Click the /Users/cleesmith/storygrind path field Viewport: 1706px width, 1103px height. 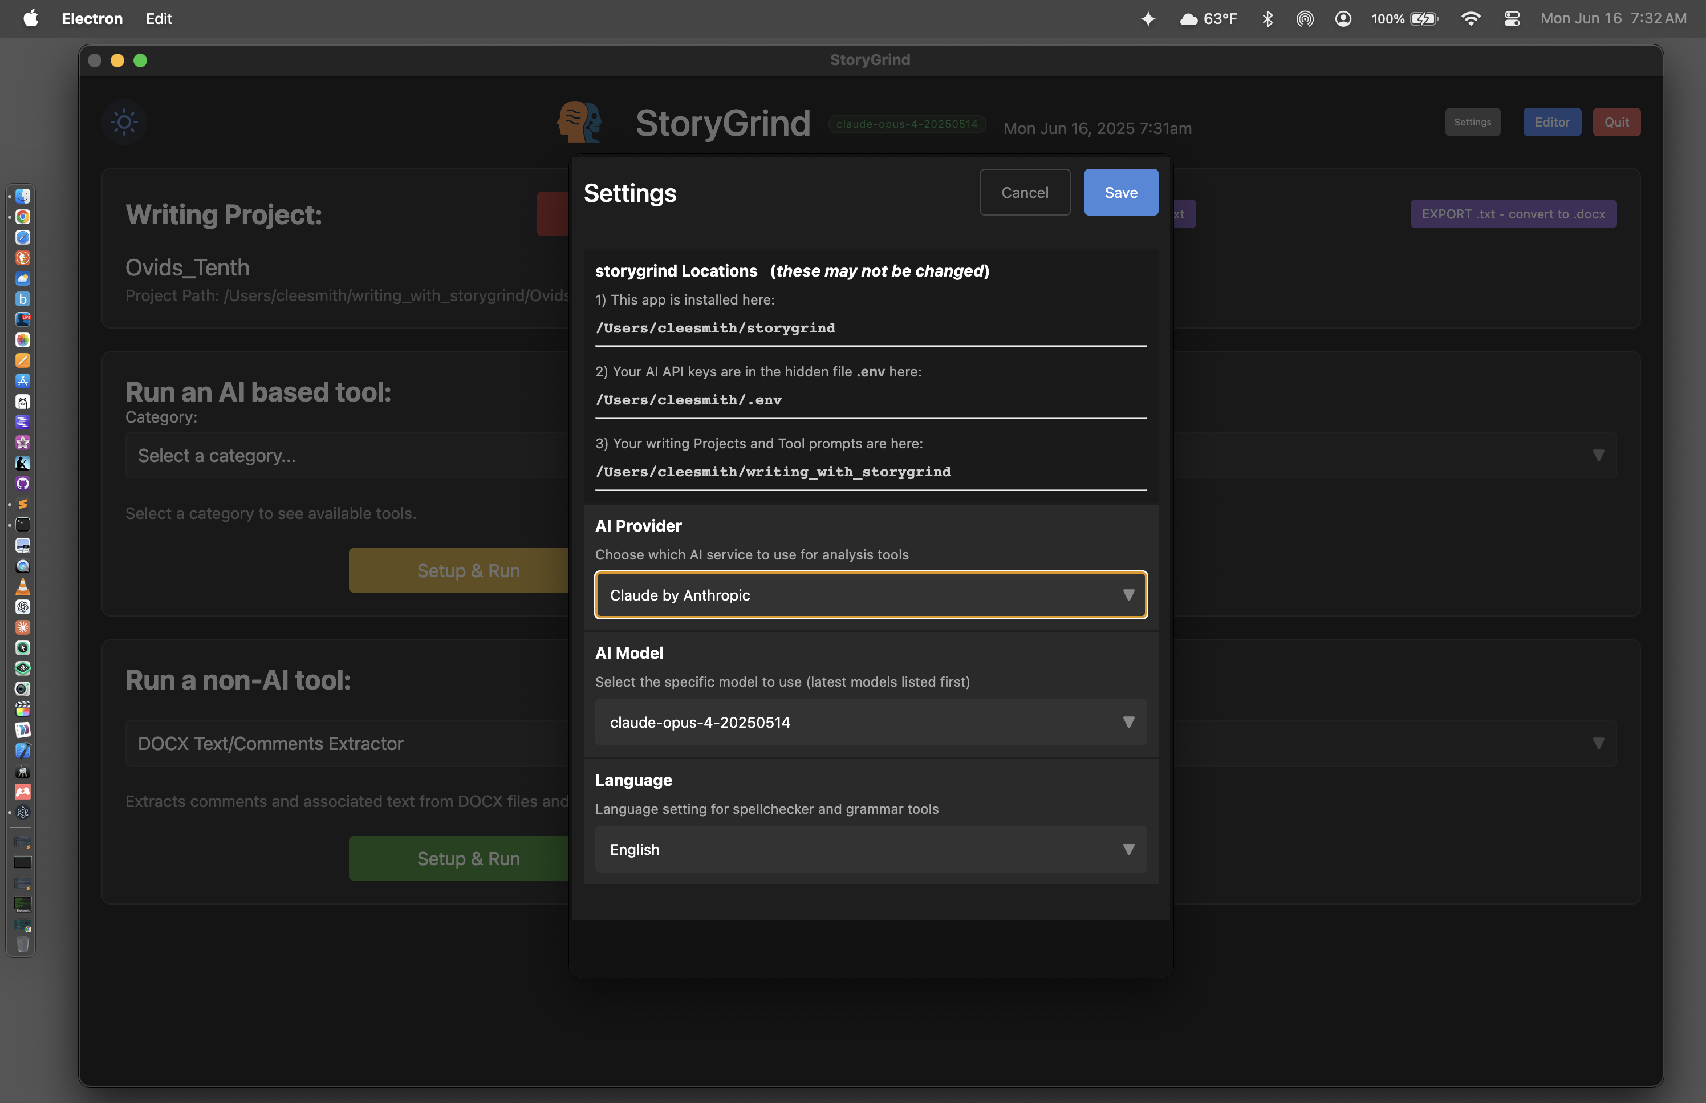(871, 329)
